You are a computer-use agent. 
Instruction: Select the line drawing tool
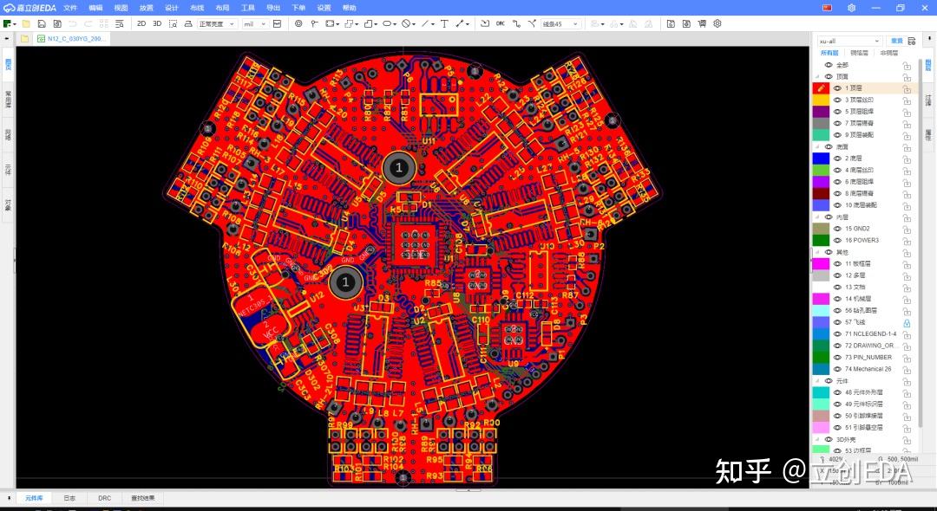click(425, 24)
